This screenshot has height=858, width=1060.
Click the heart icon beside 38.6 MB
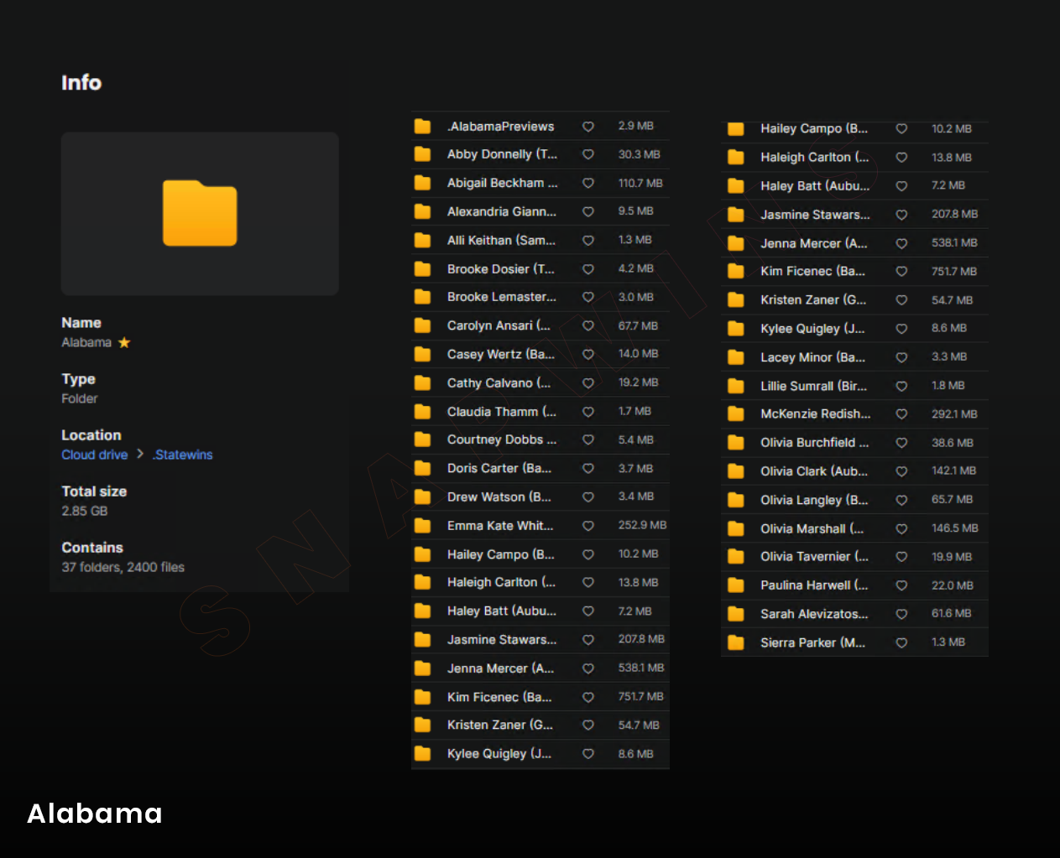point(901,443)
